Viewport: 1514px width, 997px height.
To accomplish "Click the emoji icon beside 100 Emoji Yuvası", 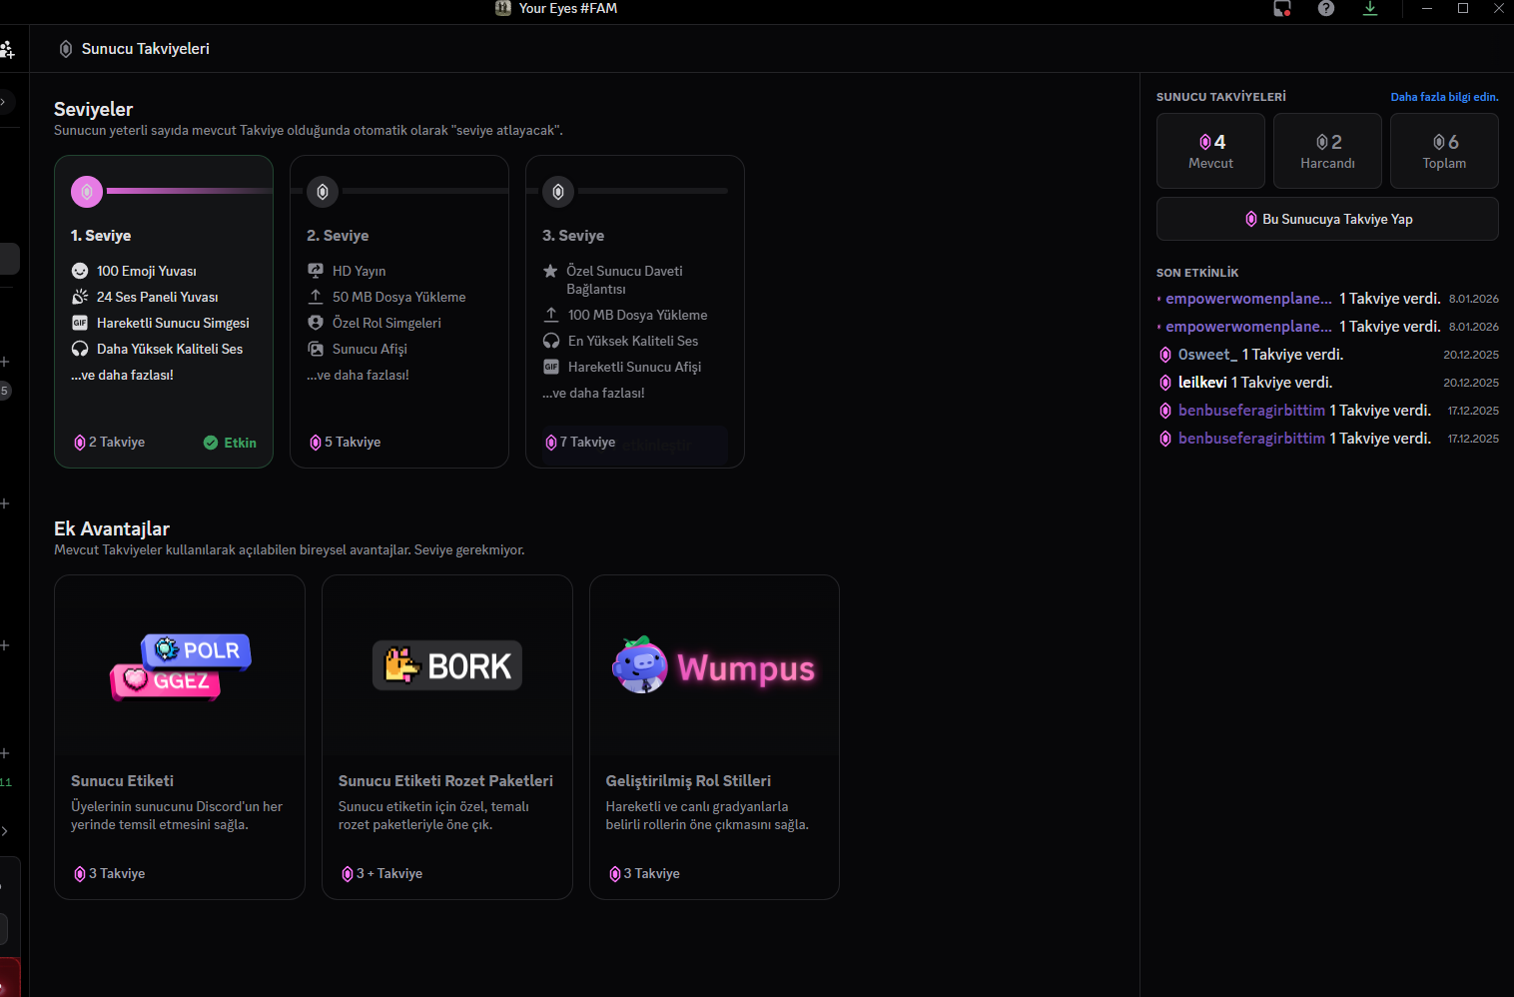I will [80, 271].
